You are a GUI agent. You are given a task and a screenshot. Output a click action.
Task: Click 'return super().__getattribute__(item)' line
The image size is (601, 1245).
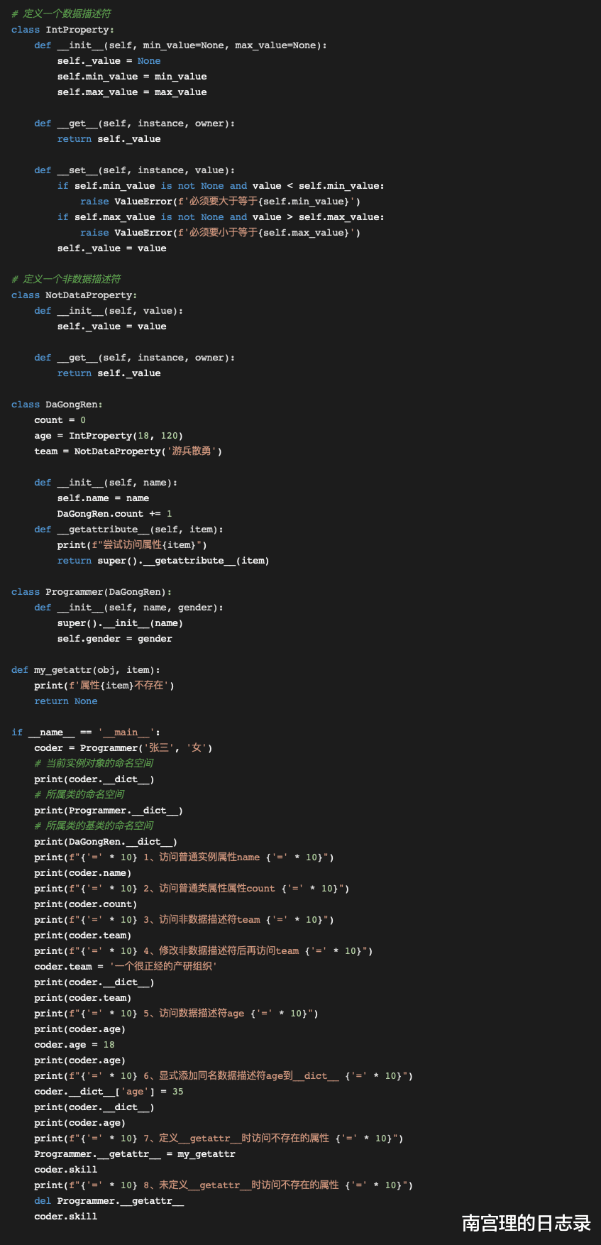(163, 561)
